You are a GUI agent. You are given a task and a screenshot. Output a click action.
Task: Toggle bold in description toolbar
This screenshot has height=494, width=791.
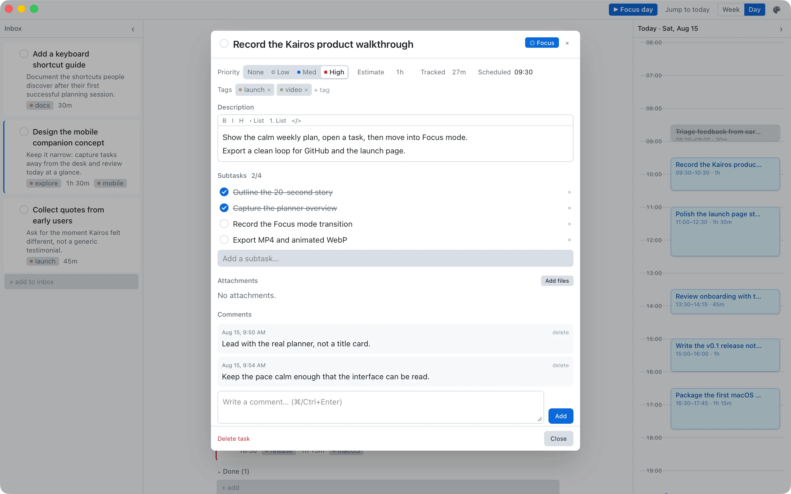click(224, 120)
